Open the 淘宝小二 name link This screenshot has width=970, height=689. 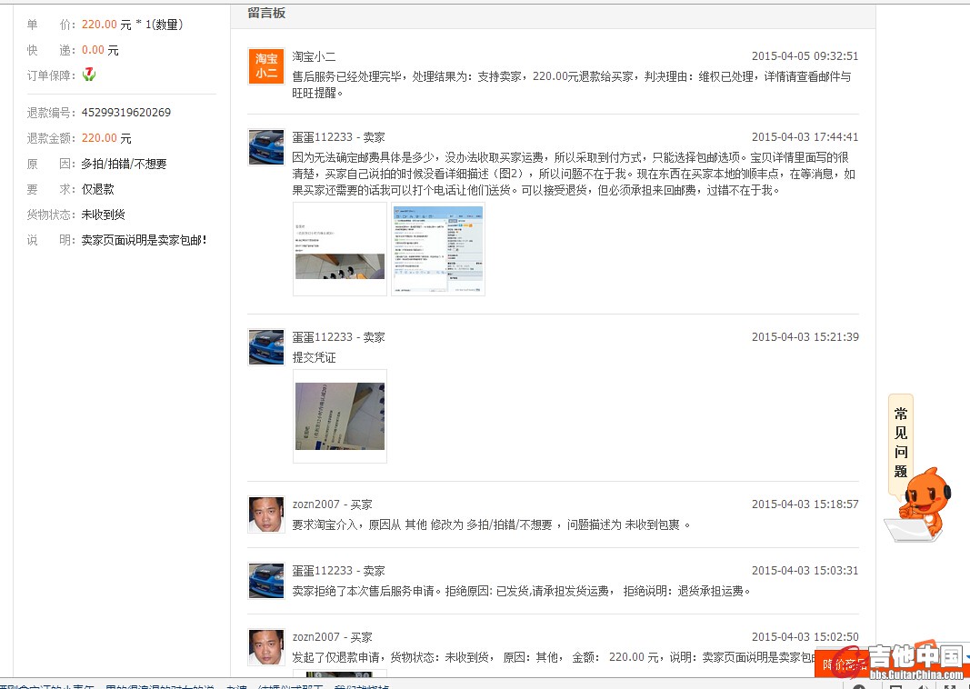314,56
